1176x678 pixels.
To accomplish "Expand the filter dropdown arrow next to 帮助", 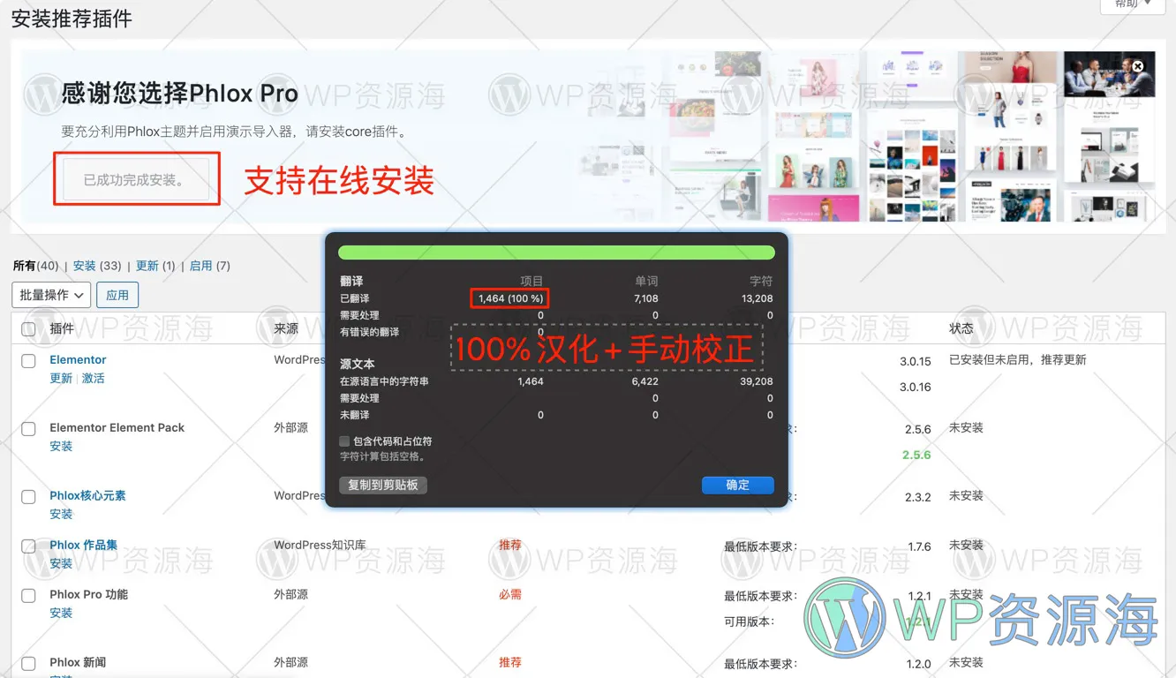I will click(1150, 4).
